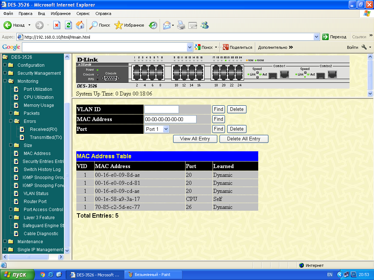Expand the Security Management folder
This screenshot has width=374, height=280.
point(5,73)
